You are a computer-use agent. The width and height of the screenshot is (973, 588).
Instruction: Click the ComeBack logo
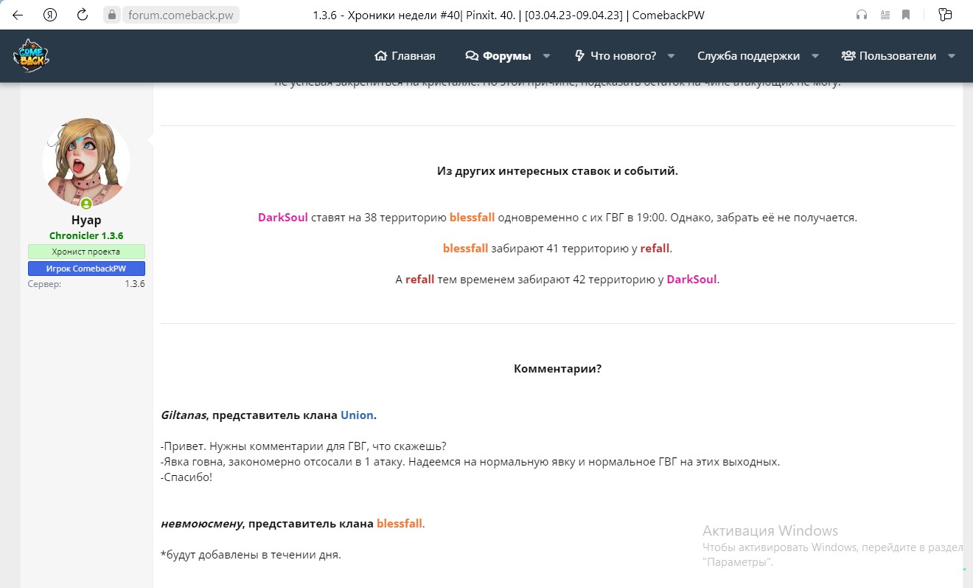click(31, 56)
